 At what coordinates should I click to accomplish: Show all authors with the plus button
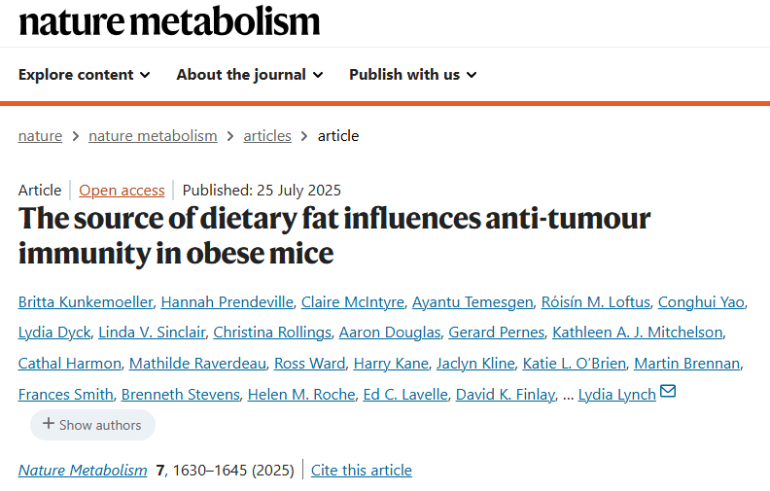(x=92, y=425)
